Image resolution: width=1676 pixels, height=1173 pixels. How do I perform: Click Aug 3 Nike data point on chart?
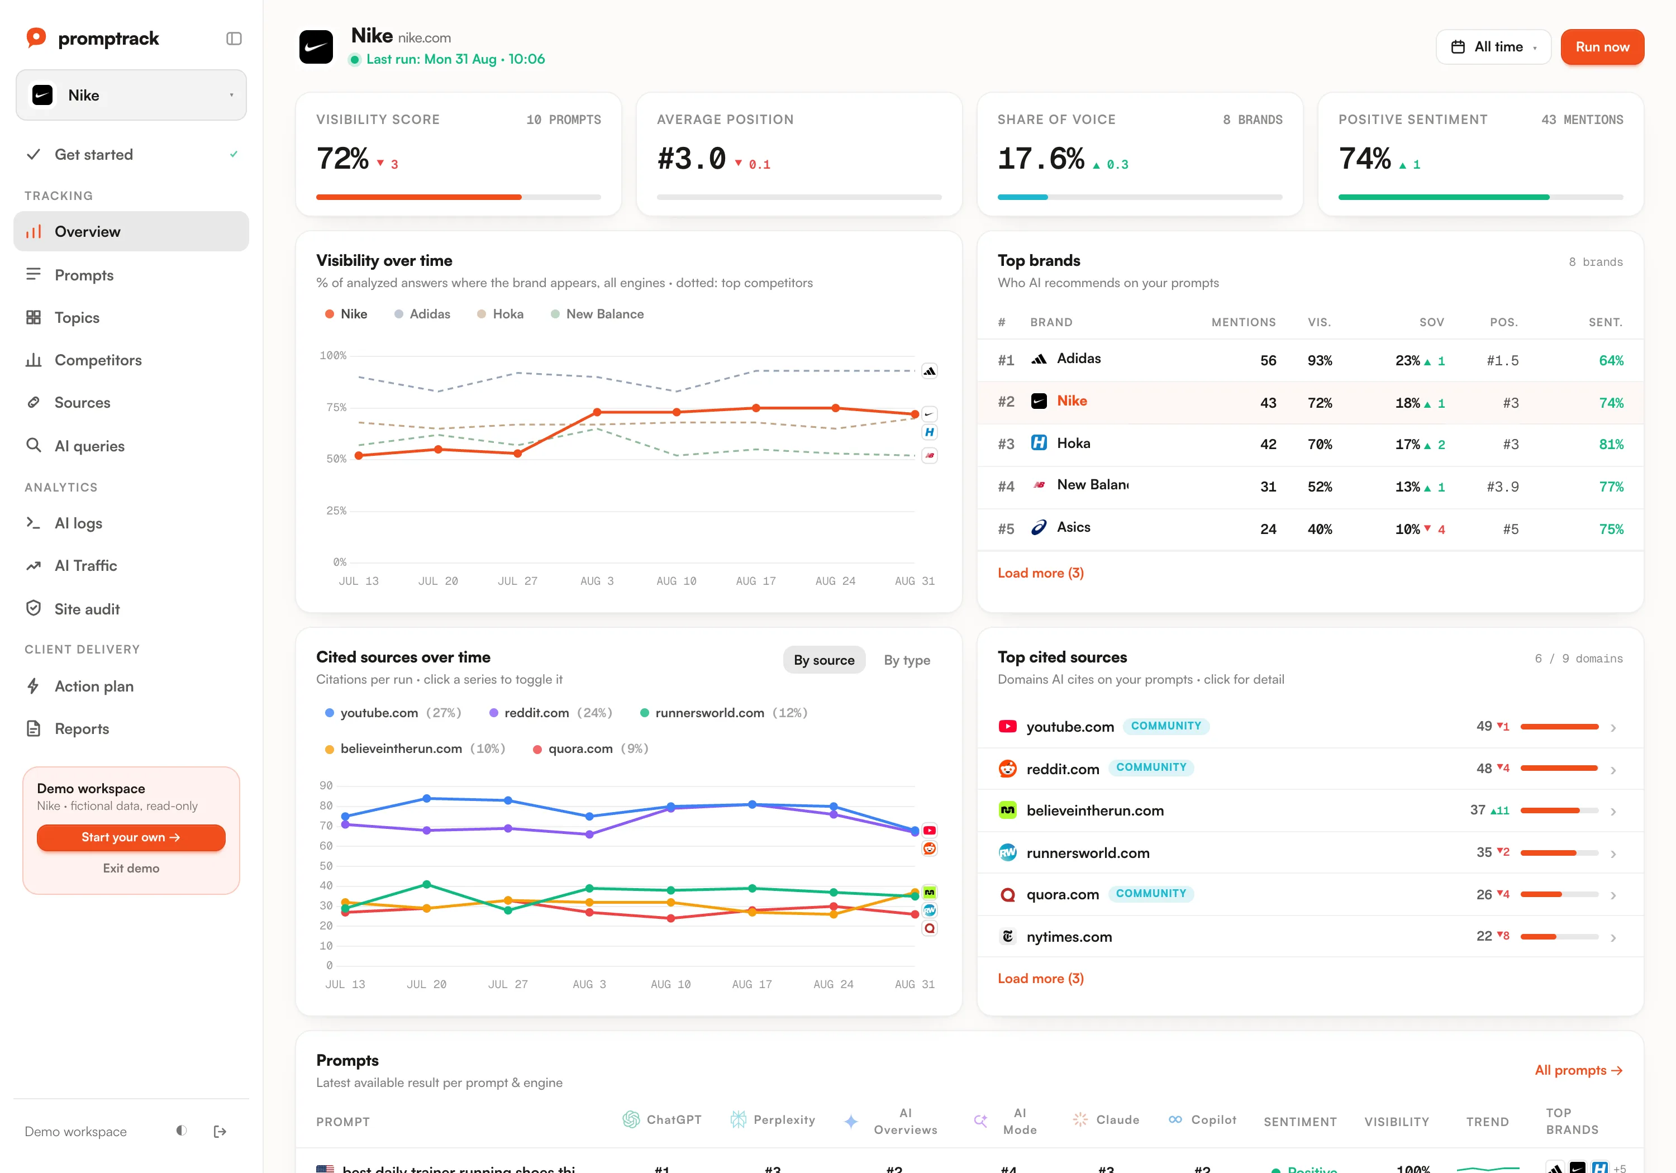coord(597,412)
